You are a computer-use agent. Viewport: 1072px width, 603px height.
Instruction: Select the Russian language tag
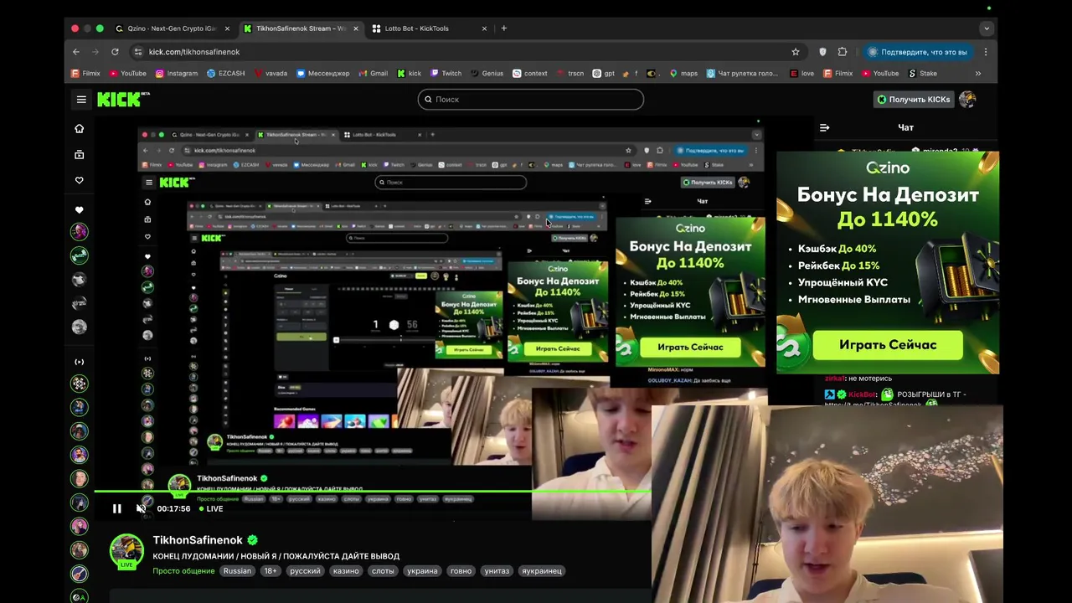coord(237,571)
